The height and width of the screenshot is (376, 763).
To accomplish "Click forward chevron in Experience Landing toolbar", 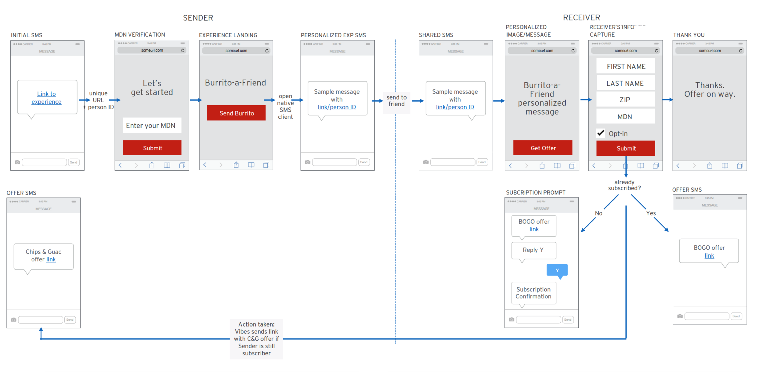I will tap(221, 165).
